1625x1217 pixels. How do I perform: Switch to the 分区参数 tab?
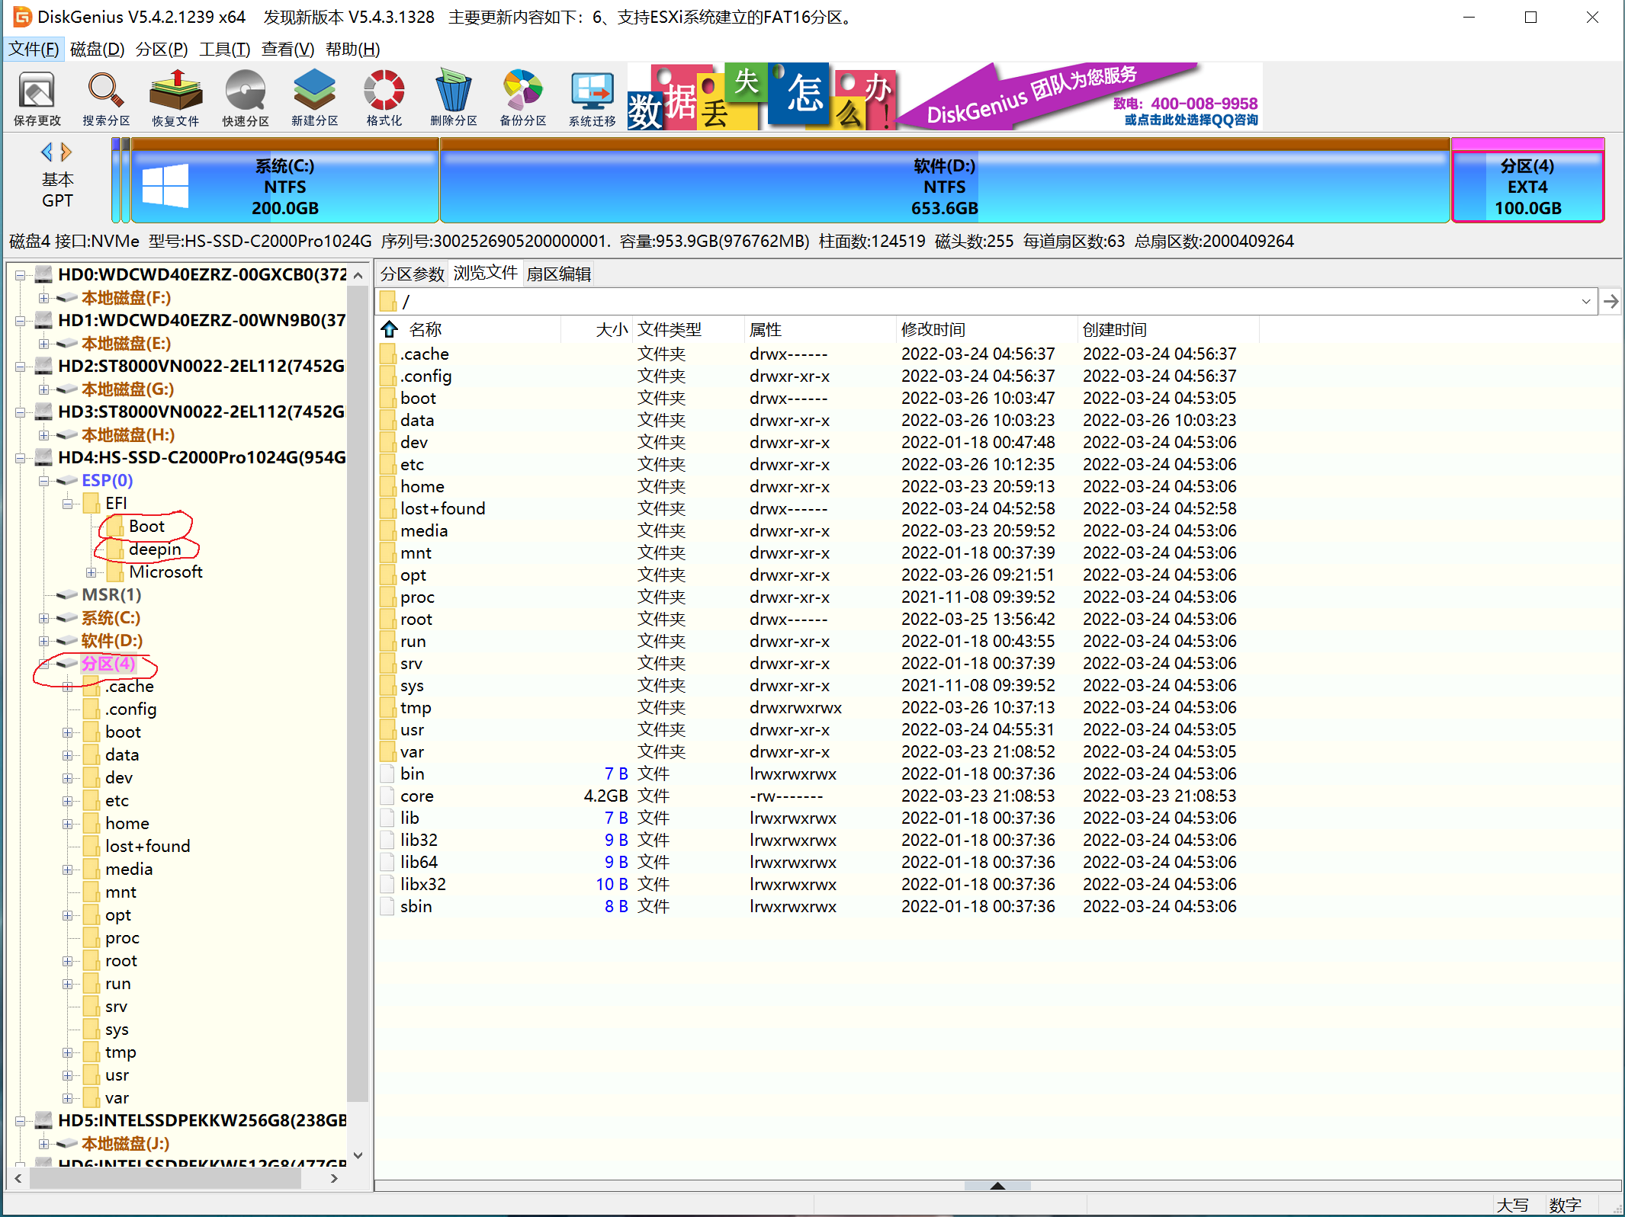click(x=412, y=274)
